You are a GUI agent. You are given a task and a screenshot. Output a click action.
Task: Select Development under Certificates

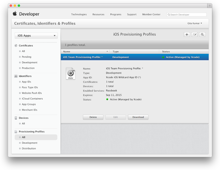pyautogui.click(x=30, y=62)
